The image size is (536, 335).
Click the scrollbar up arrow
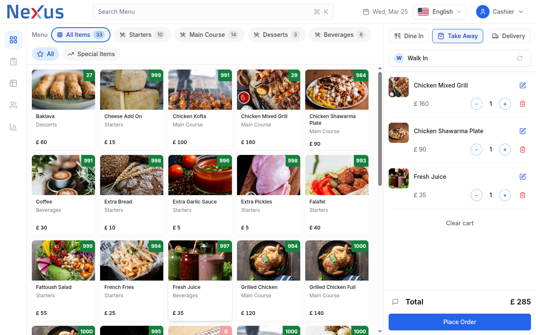pyautogui.click(x=380, y=68)
